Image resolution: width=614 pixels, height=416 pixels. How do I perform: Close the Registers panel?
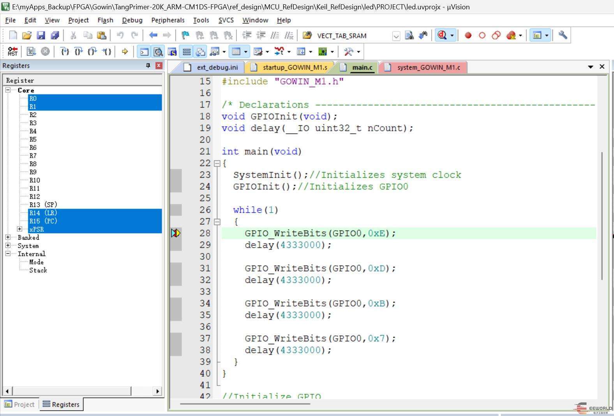click(159, 65)
